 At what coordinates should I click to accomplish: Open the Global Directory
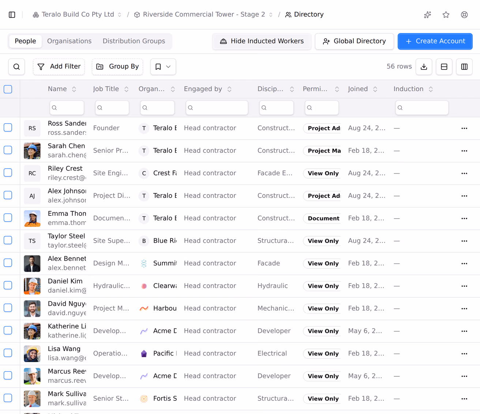coord(354,41)
